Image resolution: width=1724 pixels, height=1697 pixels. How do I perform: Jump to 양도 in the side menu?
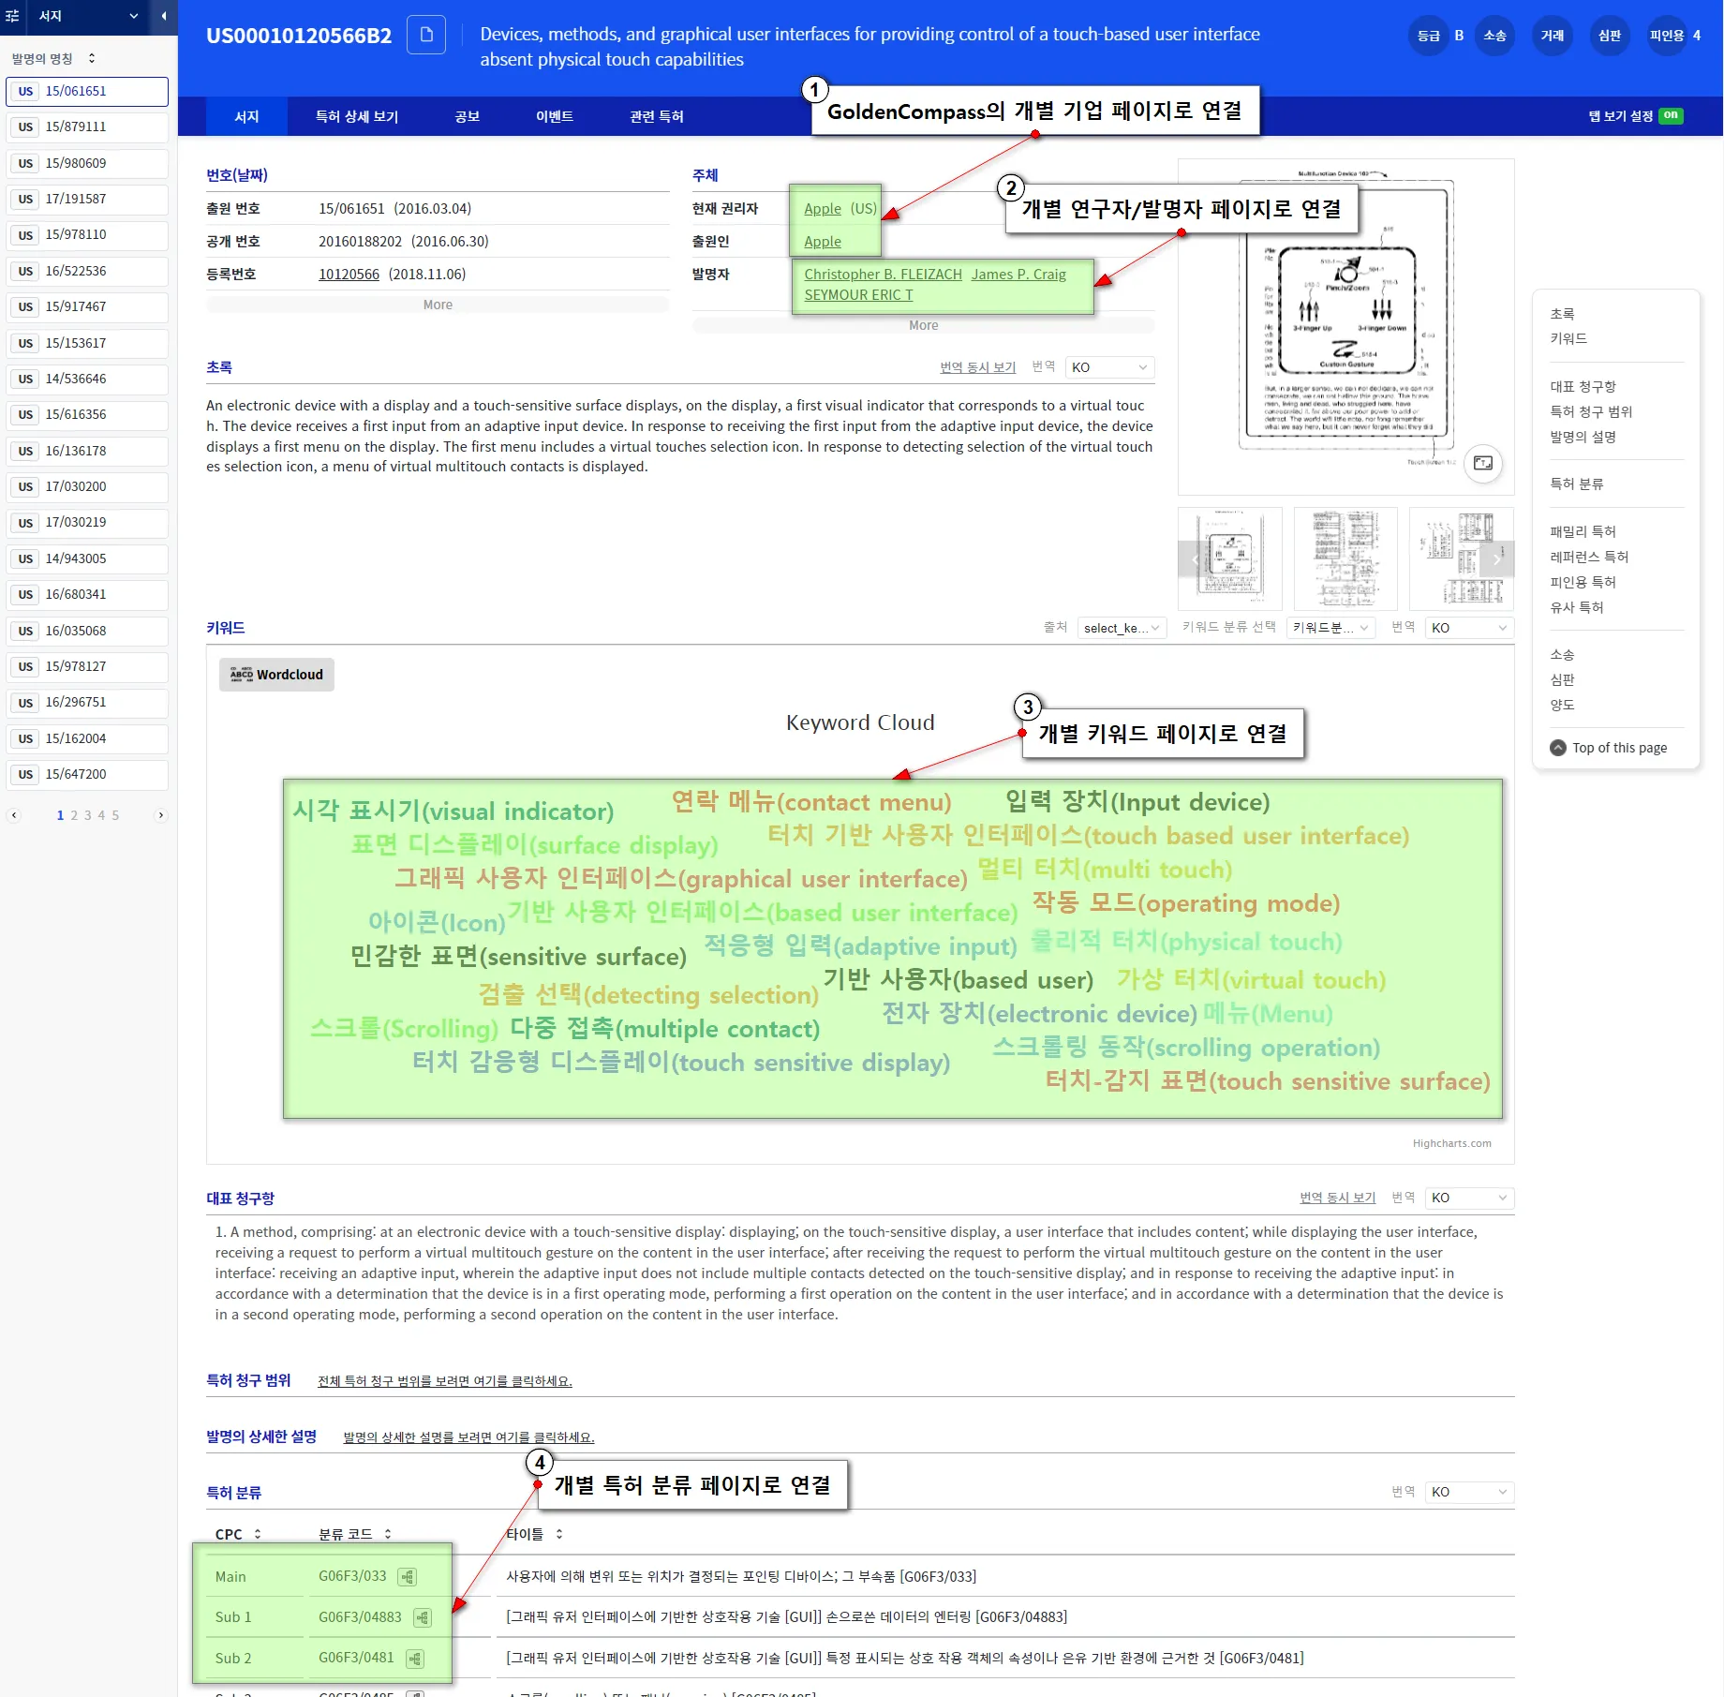1562,705
